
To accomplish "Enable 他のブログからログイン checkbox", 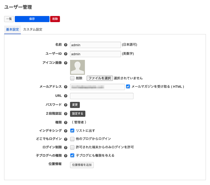I will [x=72, y=139].
